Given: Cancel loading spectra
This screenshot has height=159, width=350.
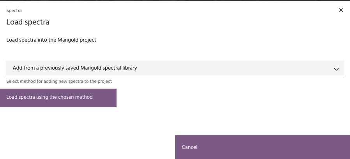Looking at the screenshot, I should [262, 147].
